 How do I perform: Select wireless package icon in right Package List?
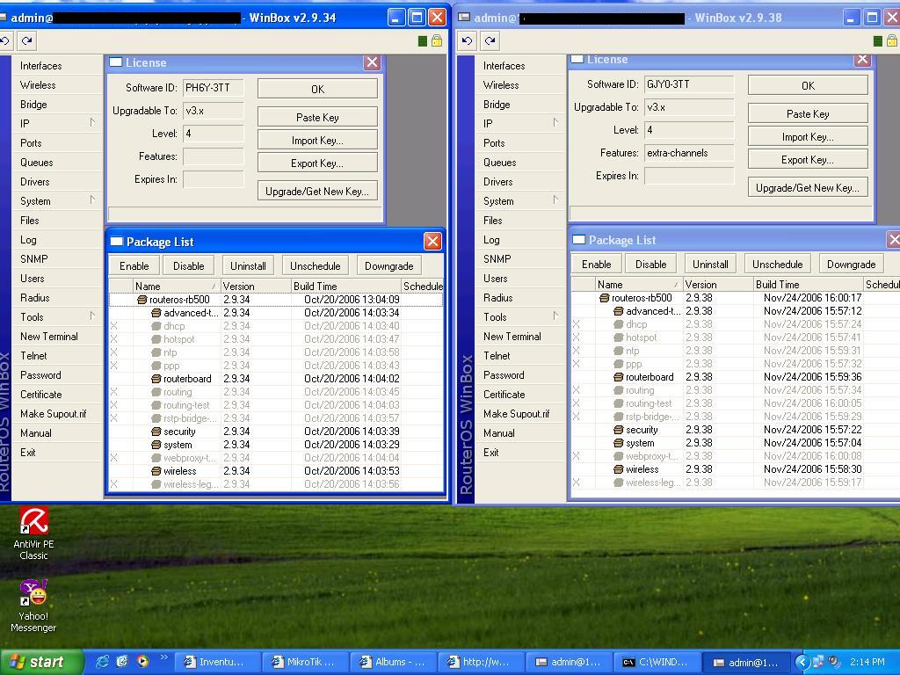point(618,469)
